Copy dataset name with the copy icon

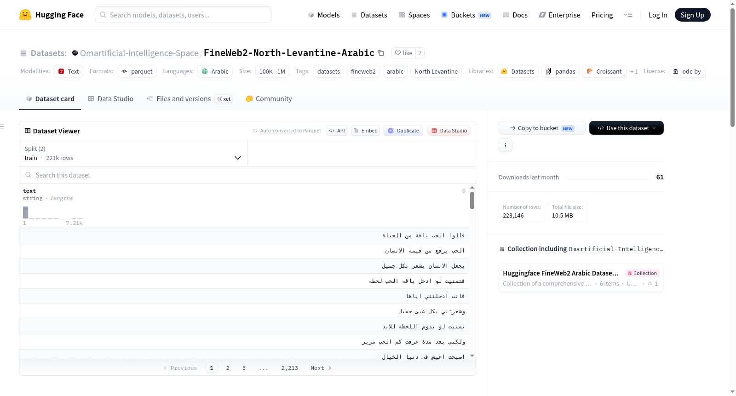[x=381, y=53]
